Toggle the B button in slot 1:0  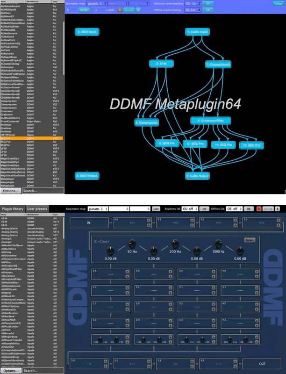(x=127, y=277)
